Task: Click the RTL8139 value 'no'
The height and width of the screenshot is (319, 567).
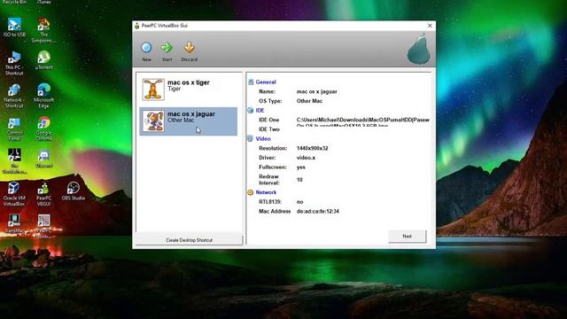Action: pyautogui.click(x=299, y=201)
